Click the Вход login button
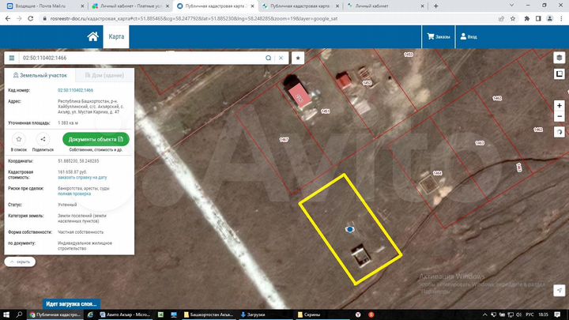Image resolution: width=569 pixels, height=320 pixels. coord(468,36)
